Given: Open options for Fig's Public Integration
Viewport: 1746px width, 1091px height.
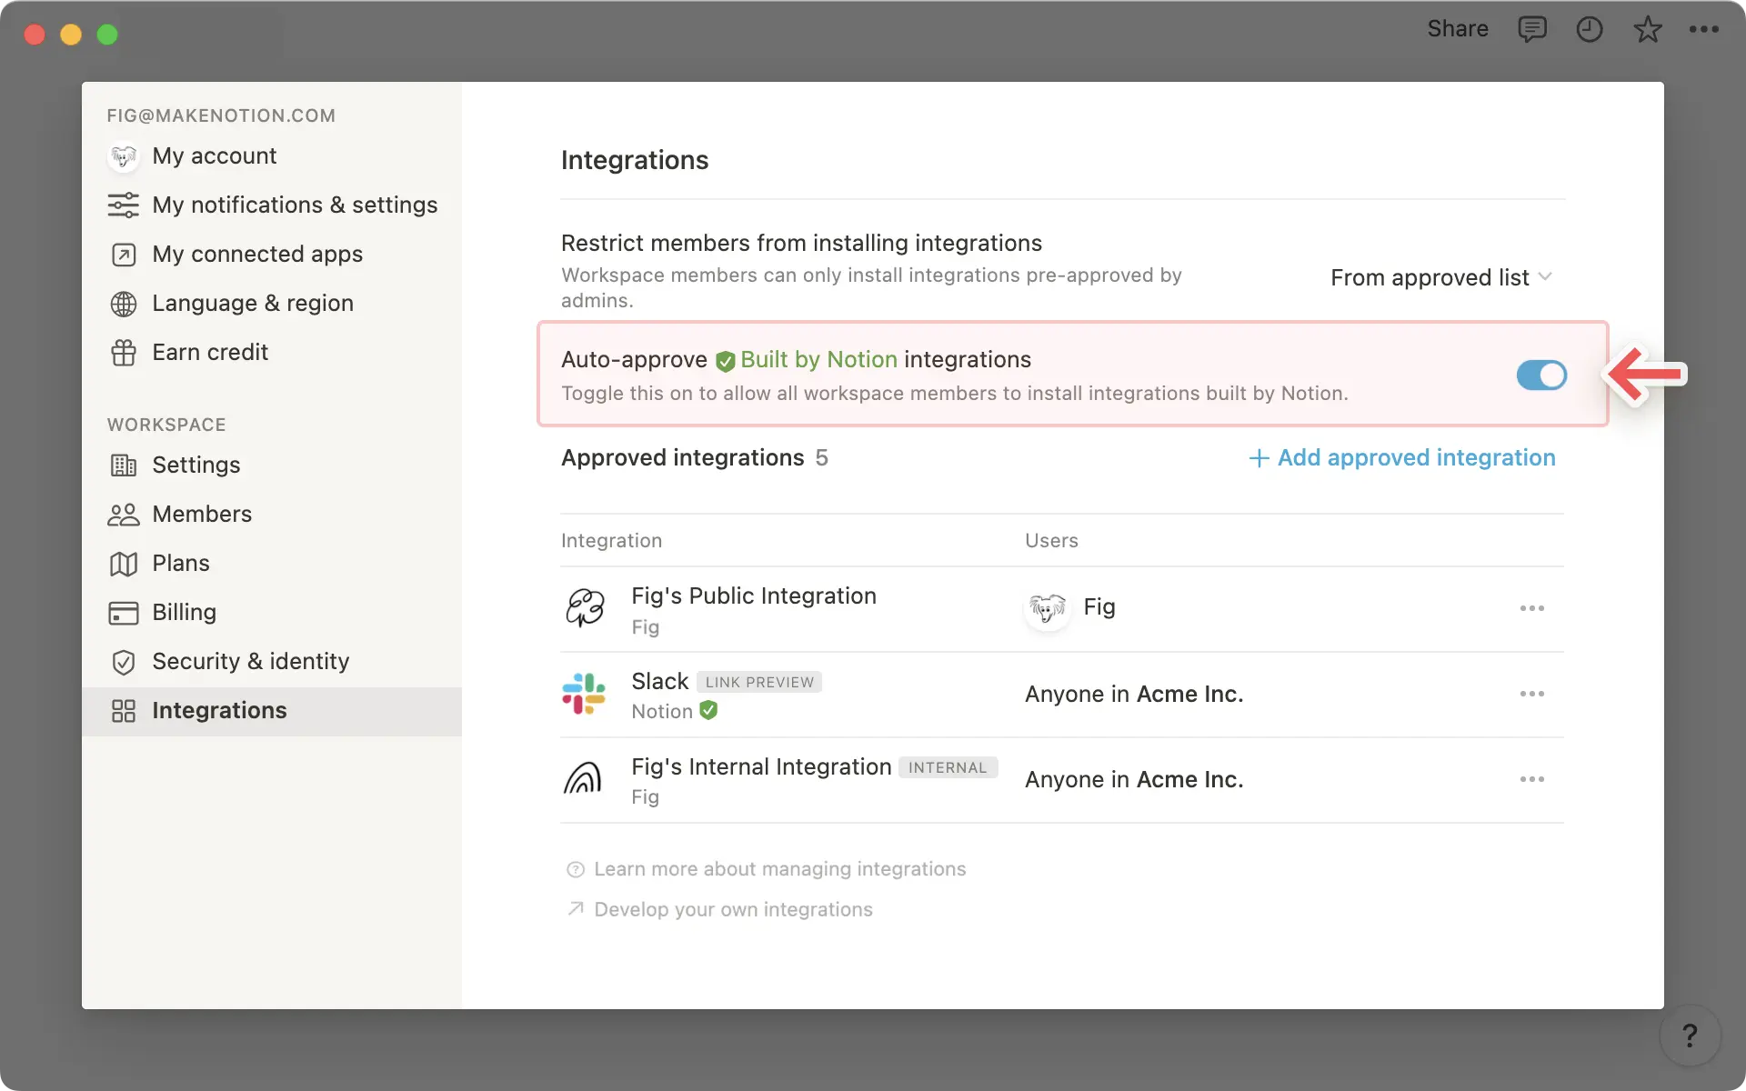Looking at the screenshot, I should tap(1531, 608).
